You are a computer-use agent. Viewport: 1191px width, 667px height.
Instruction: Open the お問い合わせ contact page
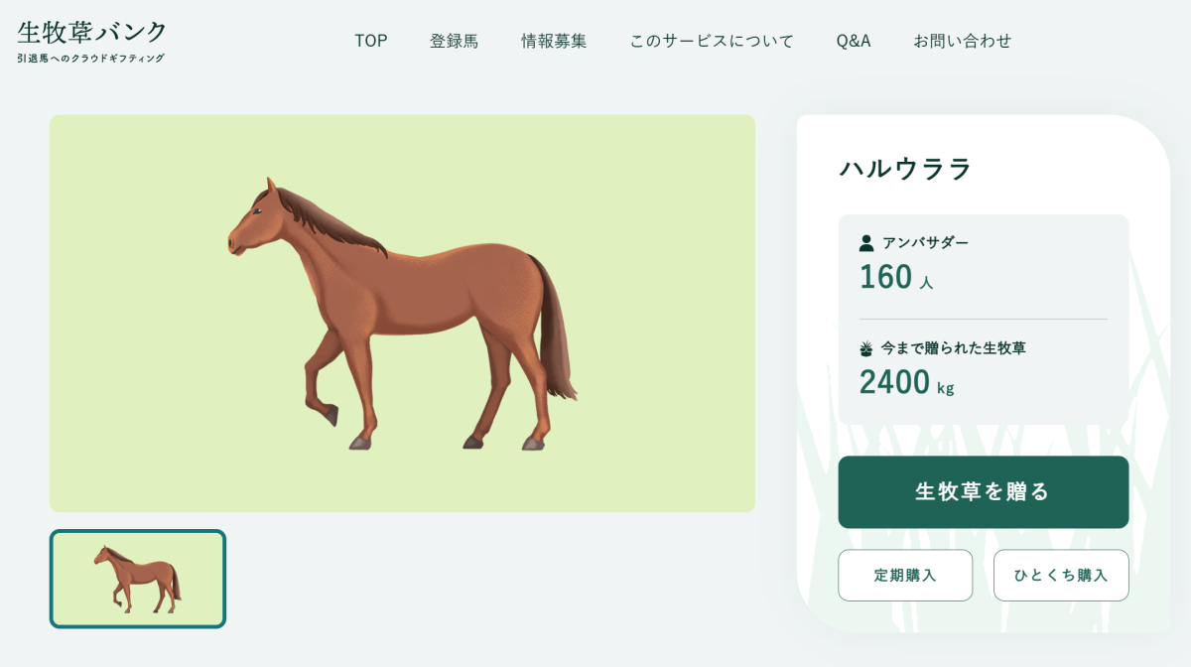[962, 41]
